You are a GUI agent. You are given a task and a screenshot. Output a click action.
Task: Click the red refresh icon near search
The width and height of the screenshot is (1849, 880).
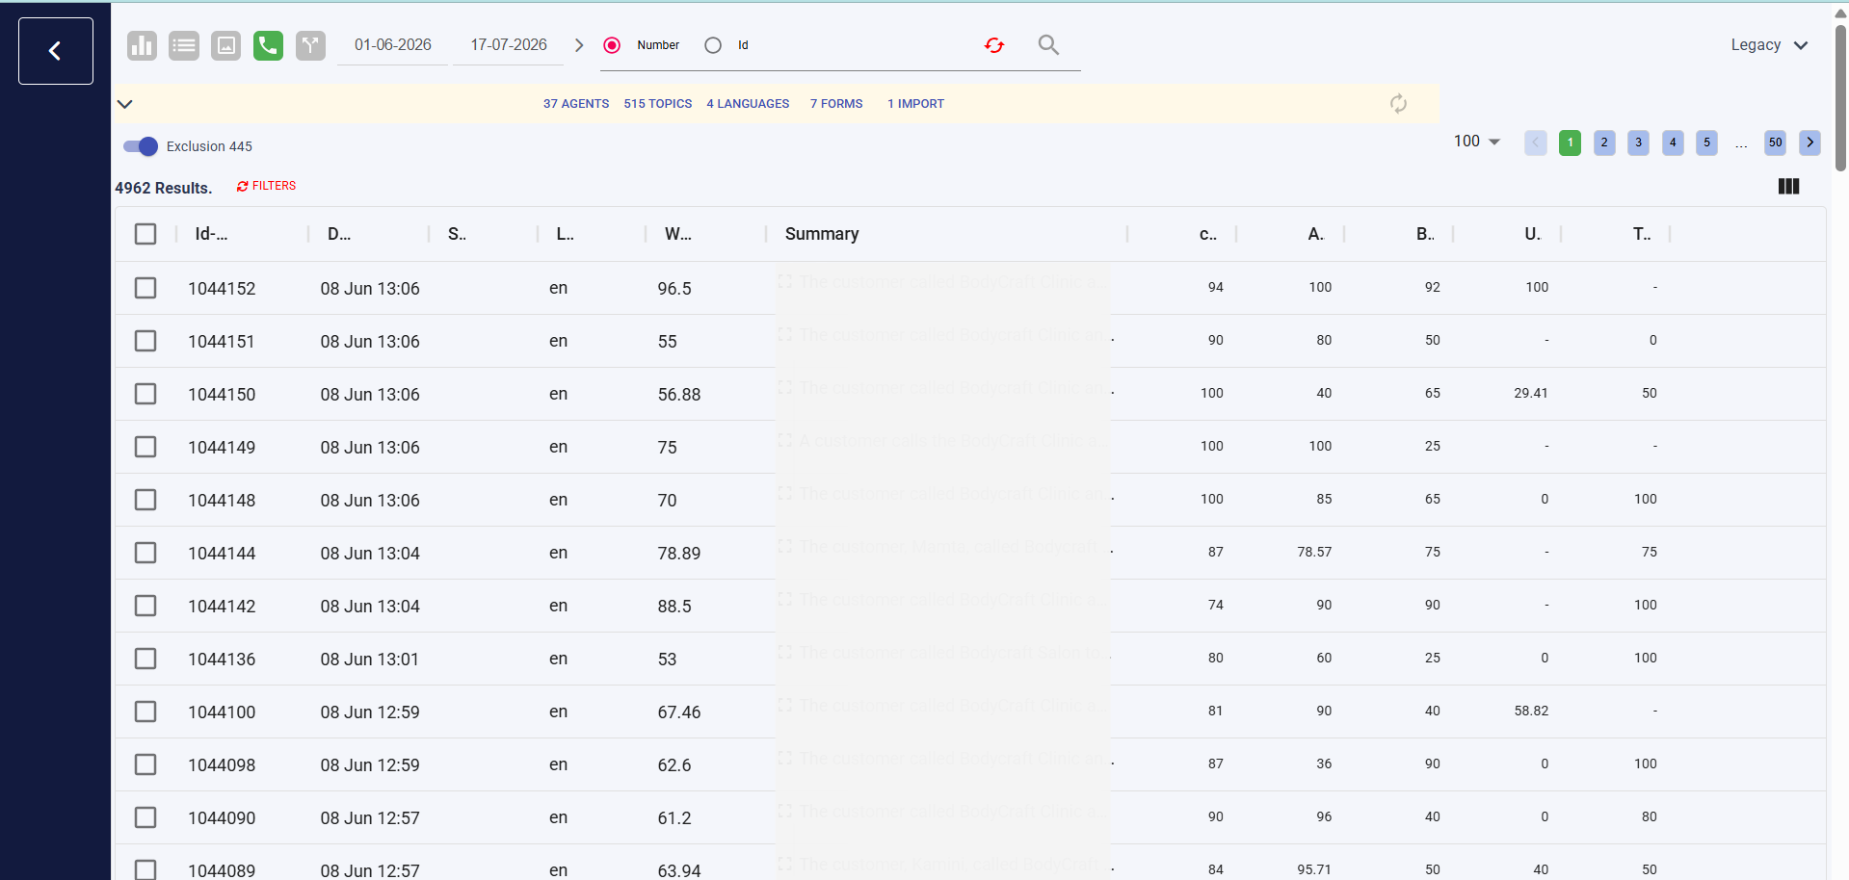coord(994,45)
